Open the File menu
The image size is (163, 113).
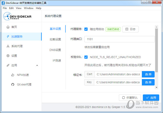pyautogui.click(x=5, y=8)
